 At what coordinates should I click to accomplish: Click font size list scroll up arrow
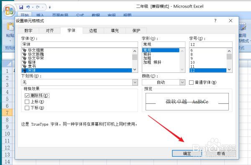point(229,51)
